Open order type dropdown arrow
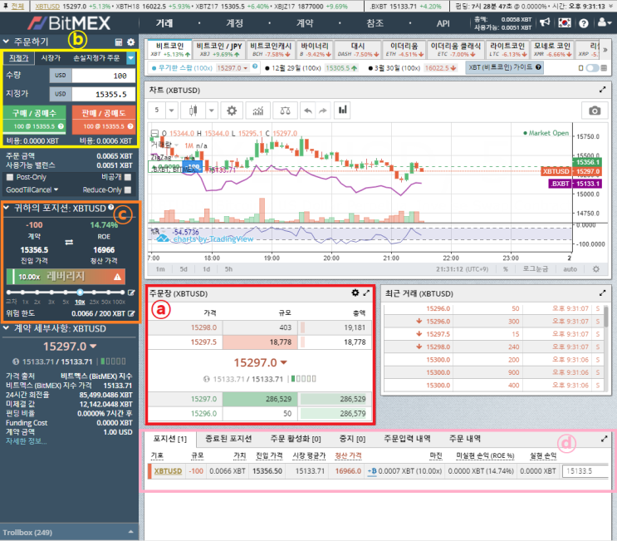The width and height of the screenshot is (617, 541). pos(131,58)
